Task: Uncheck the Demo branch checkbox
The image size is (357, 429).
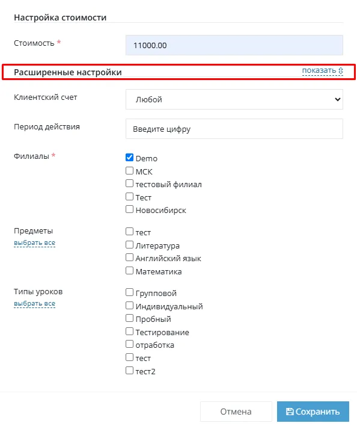Action: coord(130,158)
